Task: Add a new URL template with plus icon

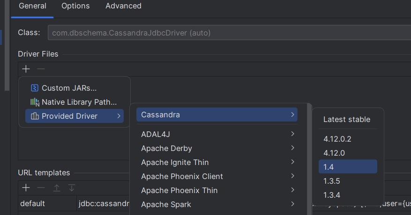Action: (x=26, y=187)
